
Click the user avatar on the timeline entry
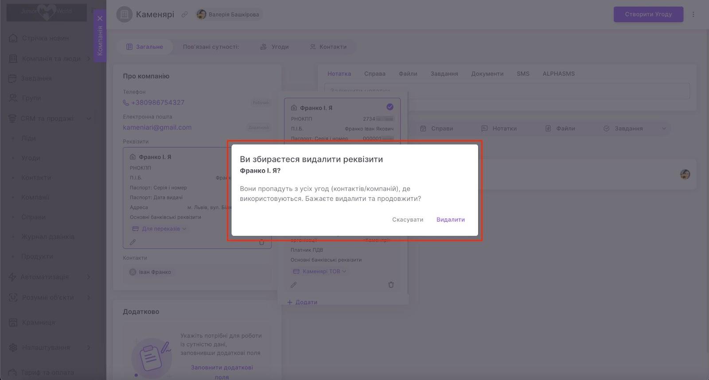685,174
